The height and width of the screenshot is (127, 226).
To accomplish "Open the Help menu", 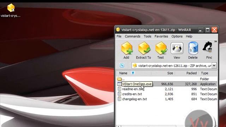I will click(x=189, y=36).
